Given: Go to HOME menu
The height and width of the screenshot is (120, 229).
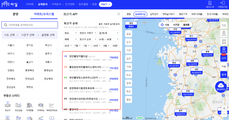Looking at the screenshot, I should click(30, 4).
